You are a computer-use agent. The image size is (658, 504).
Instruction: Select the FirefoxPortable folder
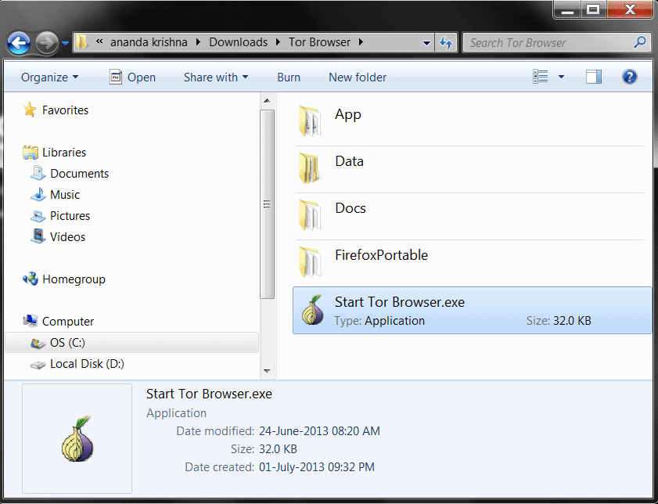(381, 255)
